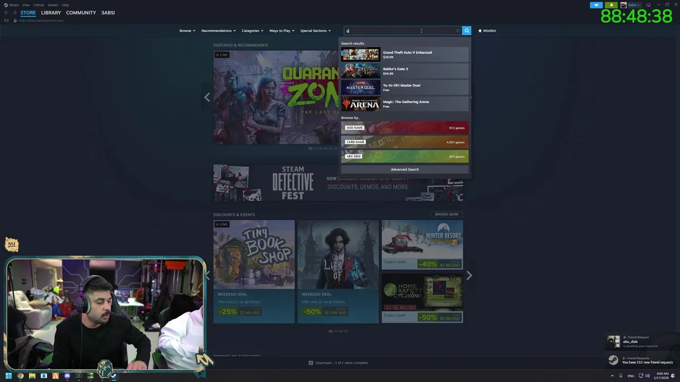Clear the search field with the X
680x382 pixels.
(x=457, y=31)
